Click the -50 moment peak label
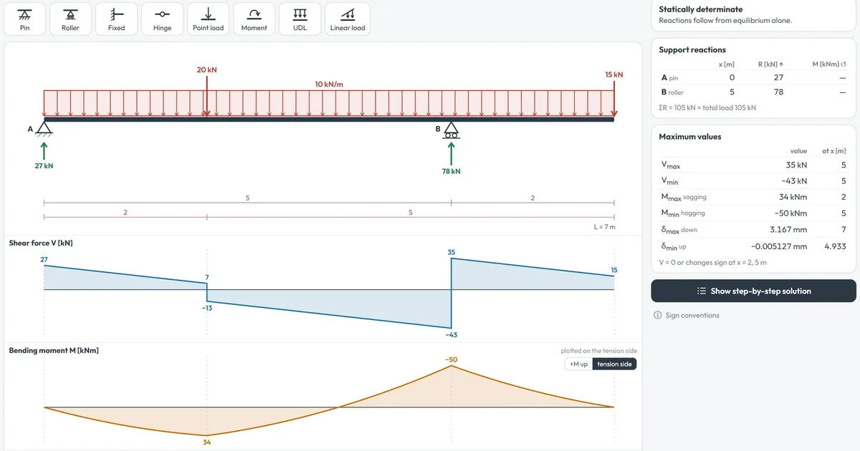 click(451, 359)
